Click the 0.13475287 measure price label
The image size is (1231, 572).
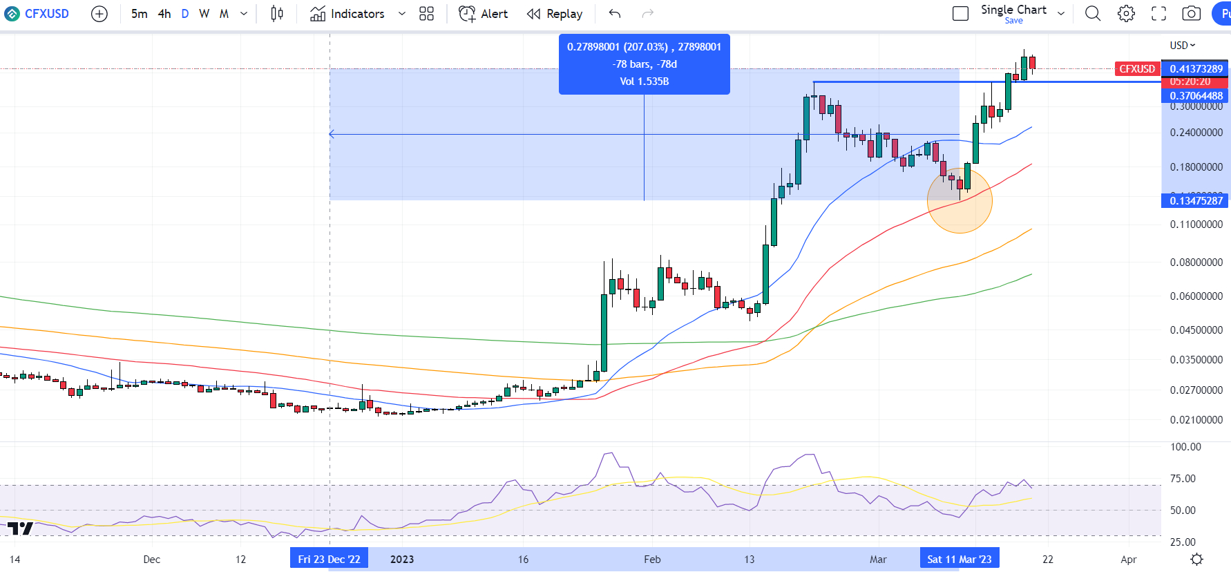click(1196, 201)
